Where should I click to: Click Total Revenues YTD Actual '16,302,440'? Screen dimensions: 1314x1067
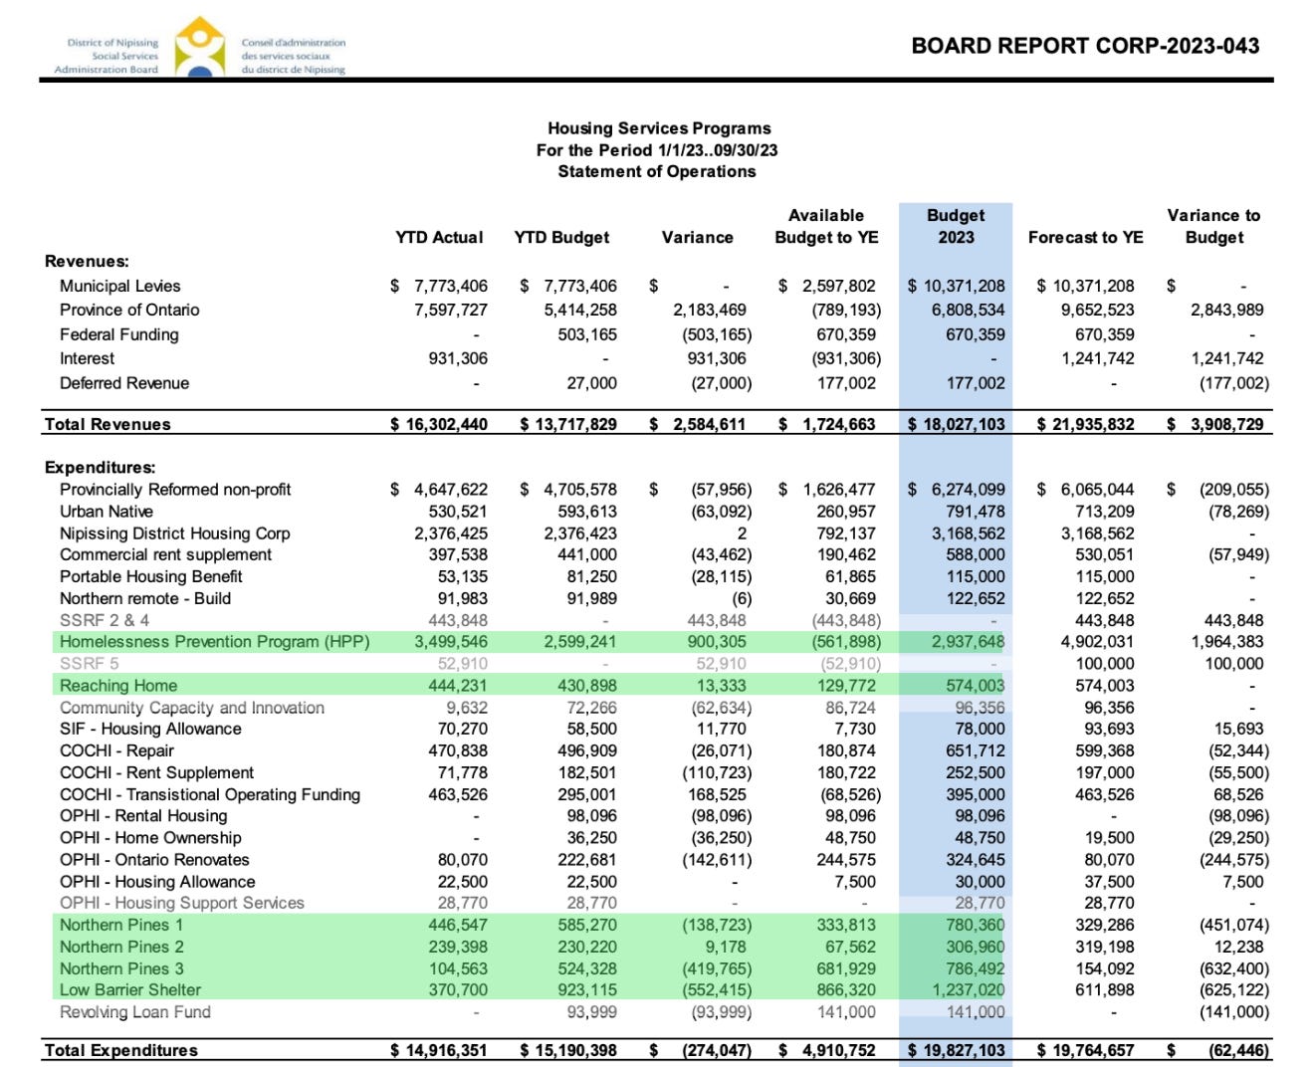click(439, 424)
